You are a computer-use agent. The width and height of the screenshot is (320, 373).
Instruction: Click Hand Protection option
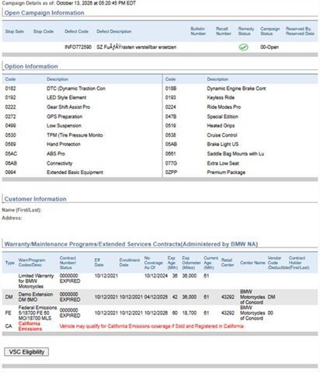click(64, 145)
